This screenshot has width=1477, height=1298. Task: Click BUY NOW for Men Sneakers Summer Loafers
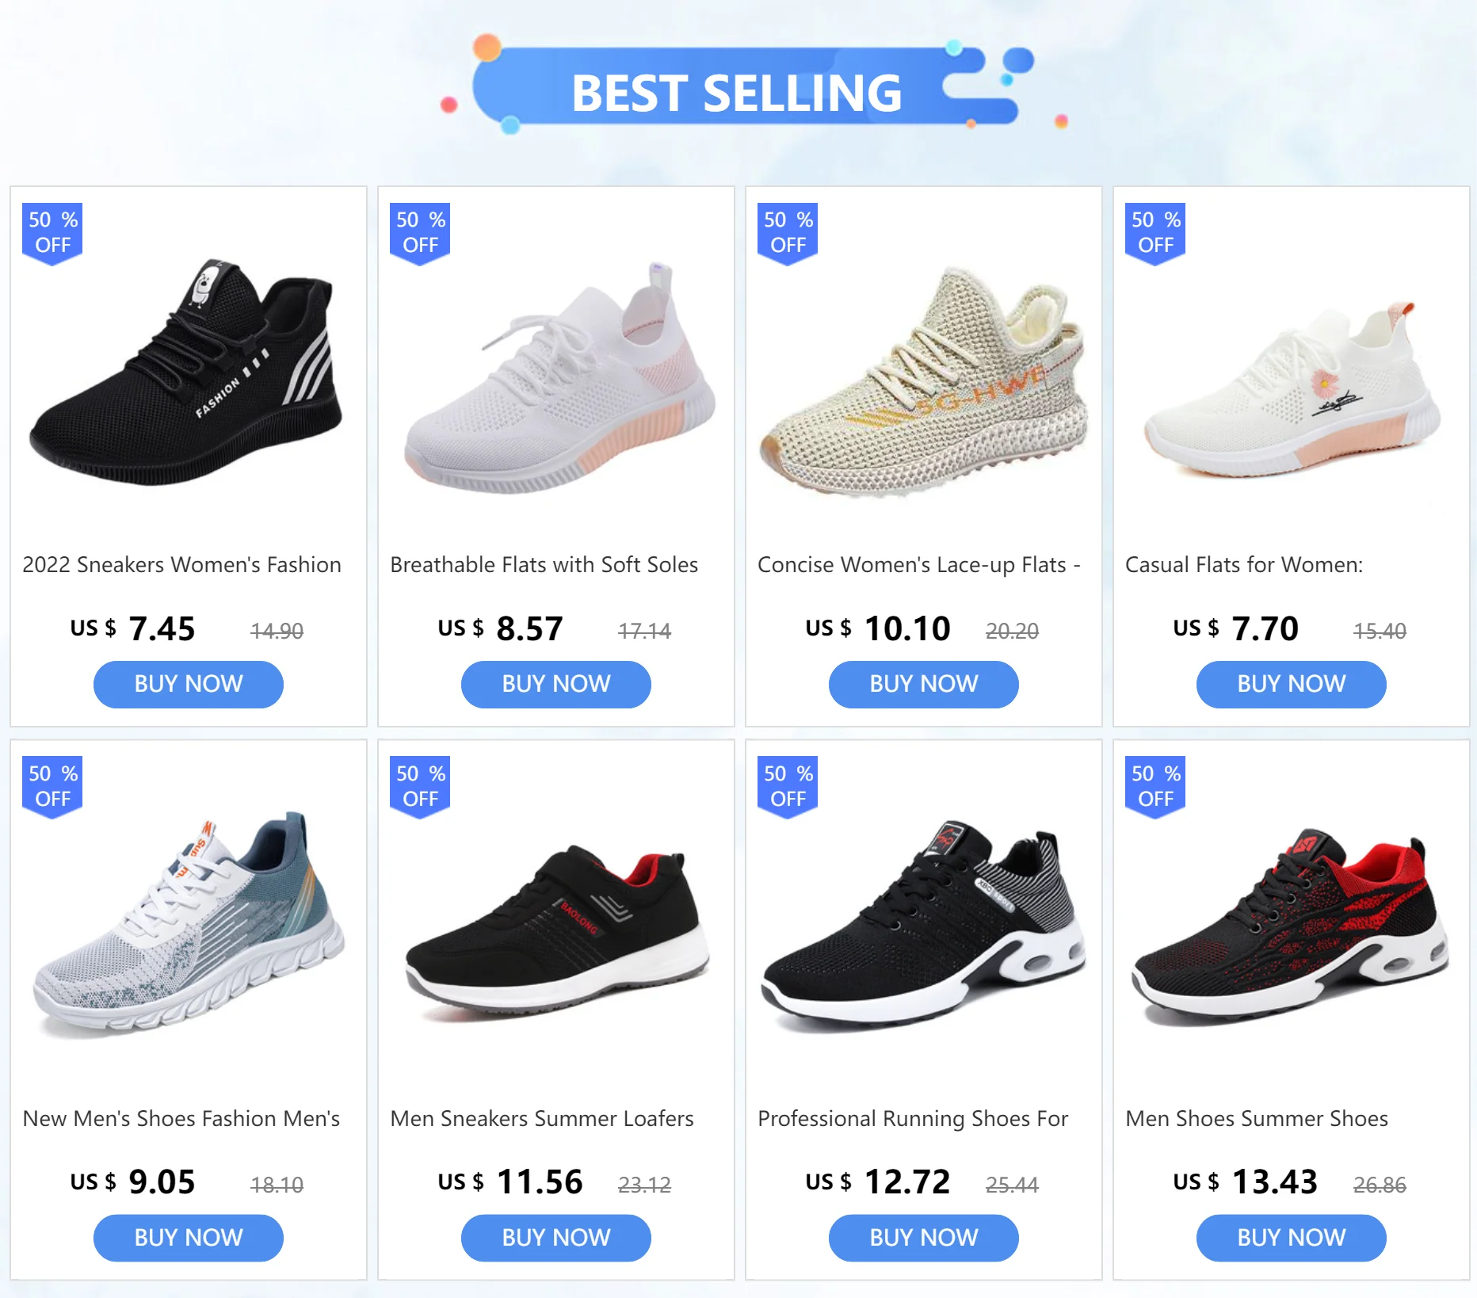[556, 1238]
